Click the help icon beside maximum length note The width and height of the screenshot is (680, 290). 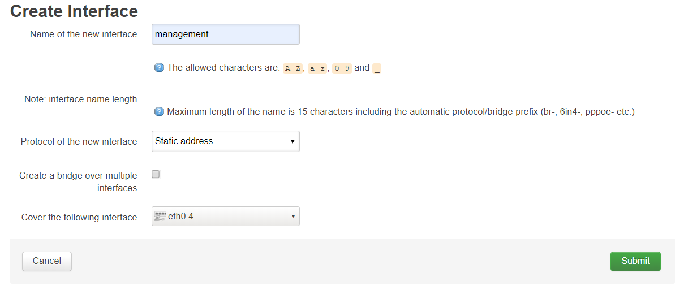pos(159,112)
